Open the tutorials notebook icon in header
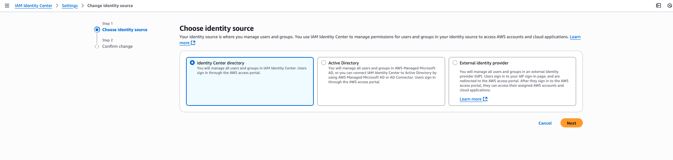This screenshot has width=673, height=160. click(x=658, y=6)
